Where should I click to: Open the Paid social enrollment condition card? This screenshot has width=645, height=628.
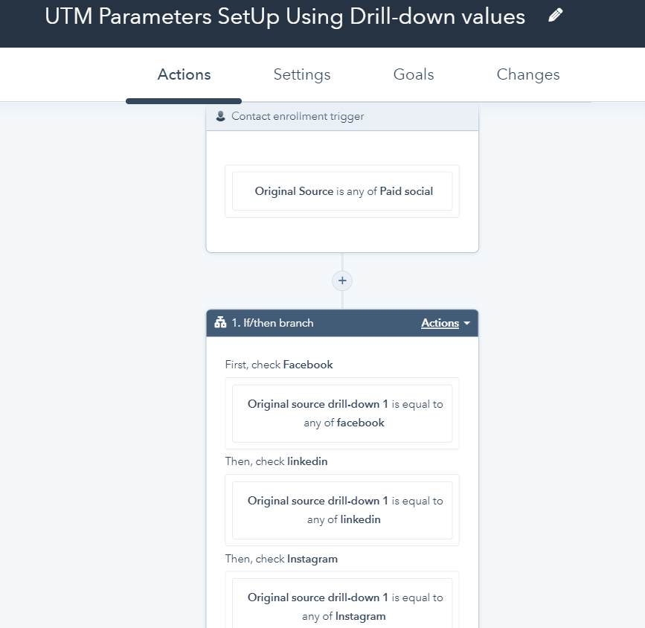(x=341, y=190)
